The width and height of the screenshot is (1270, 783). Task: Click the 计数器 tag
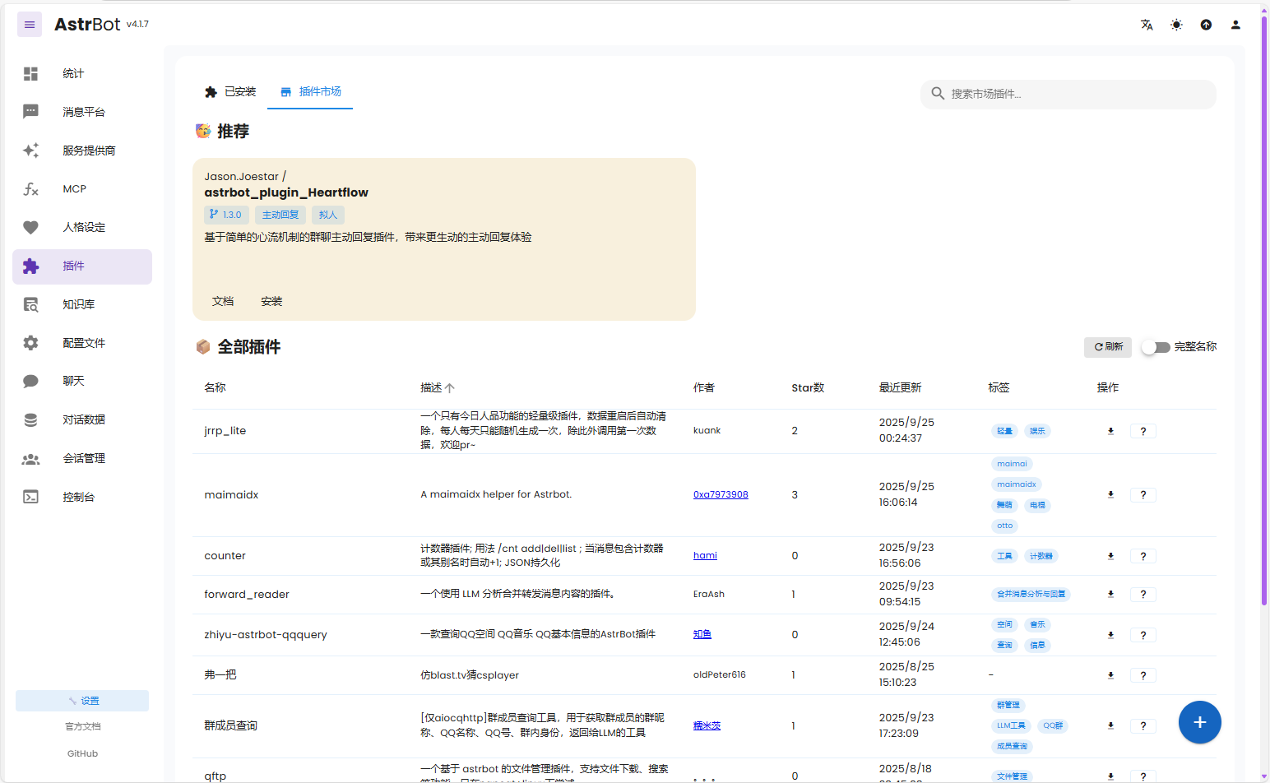(1041, 556)
